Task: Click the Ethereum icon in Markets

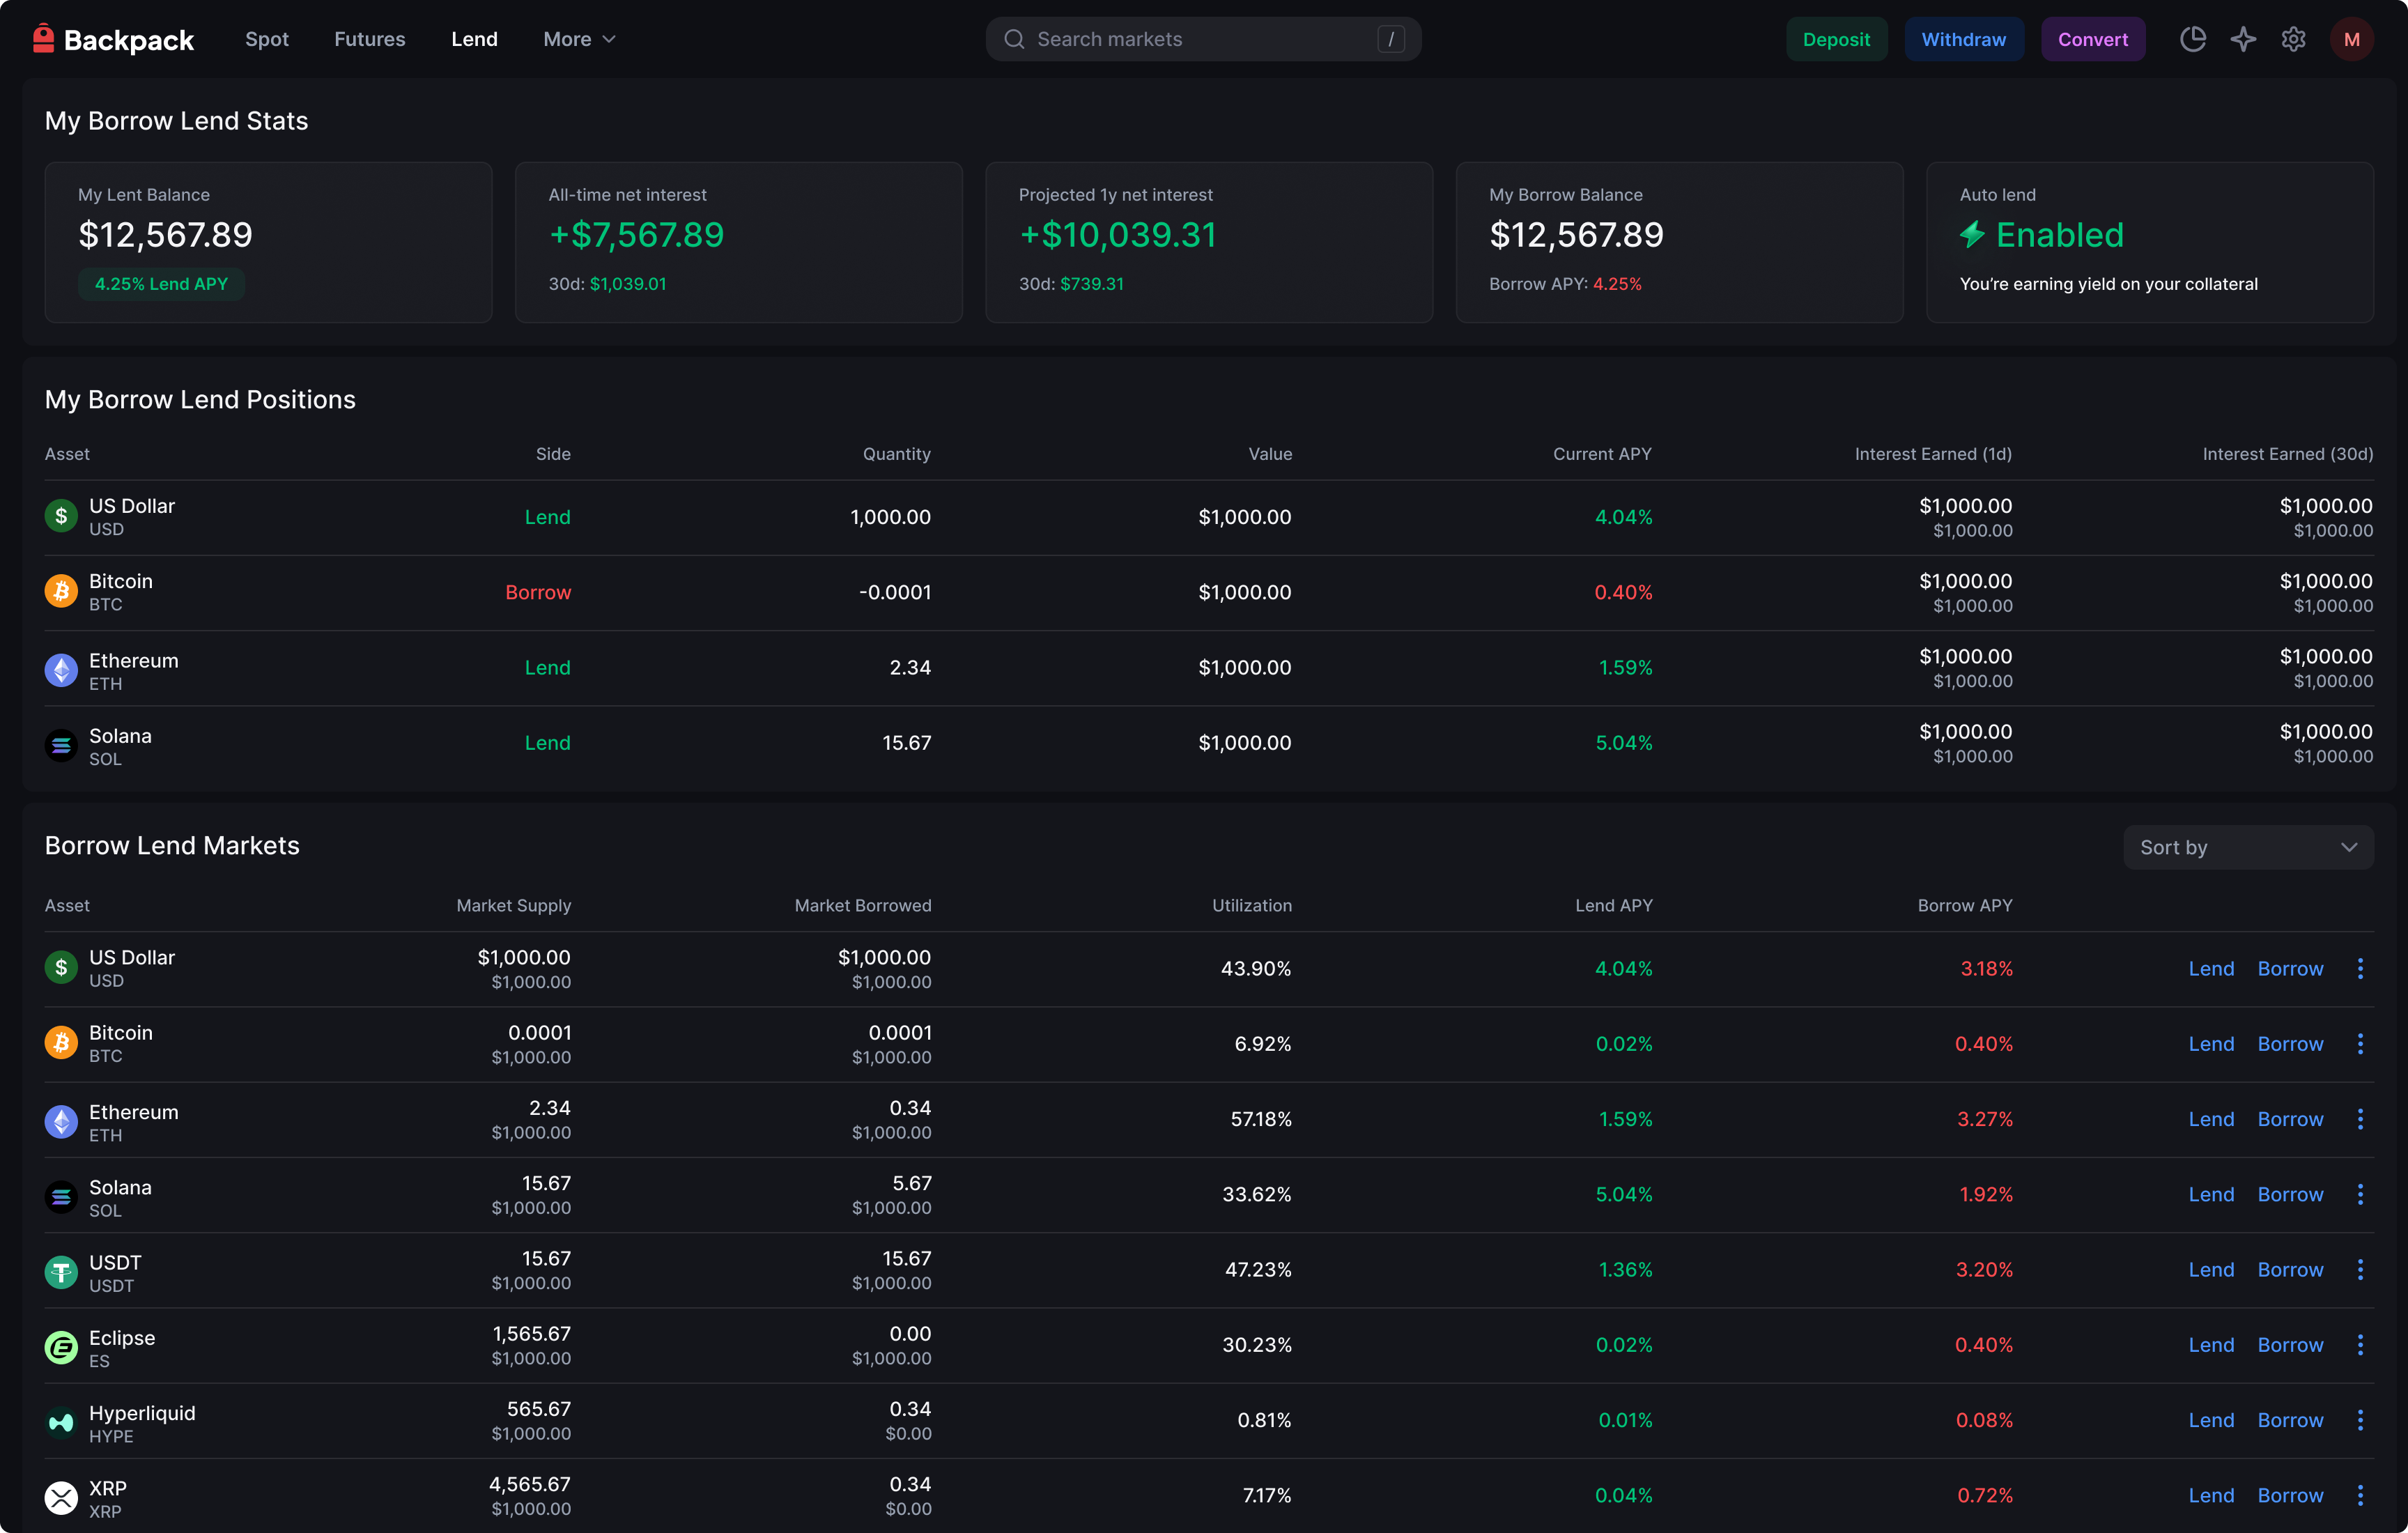Action: click(61, 1121)
